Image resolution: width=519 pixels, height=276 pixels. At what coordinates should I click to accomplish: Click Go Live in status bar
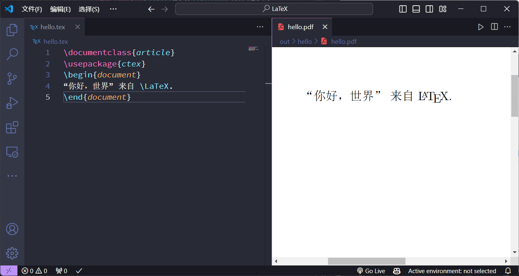[x=371, y=271]
